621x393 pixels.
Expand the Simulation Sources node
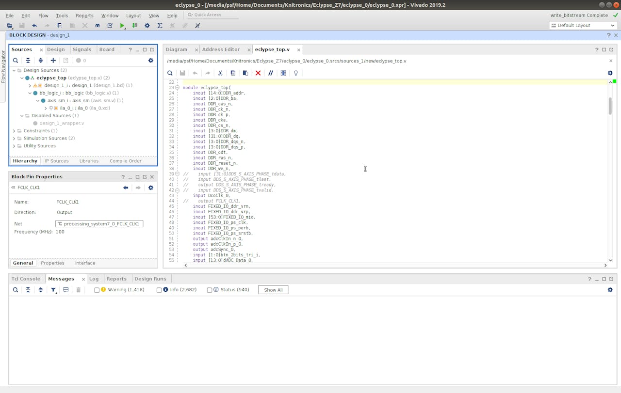14,138
